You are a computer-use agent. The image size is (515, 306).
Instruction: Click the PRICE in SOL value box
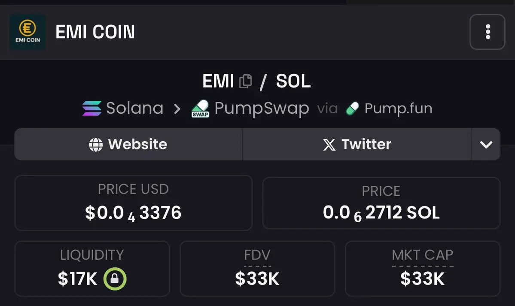381,203
